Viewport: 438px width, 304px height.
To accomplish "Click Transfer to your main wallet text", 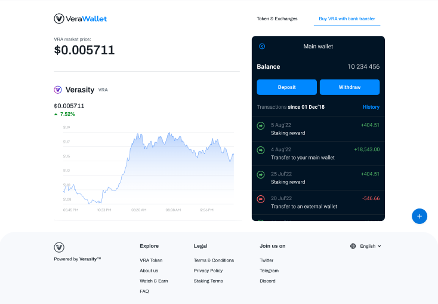I will pos(303,158).
